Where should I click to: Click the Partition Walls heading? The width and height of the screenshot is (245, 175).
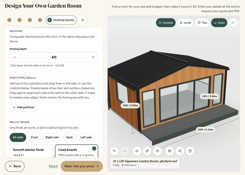click(22, 78)
